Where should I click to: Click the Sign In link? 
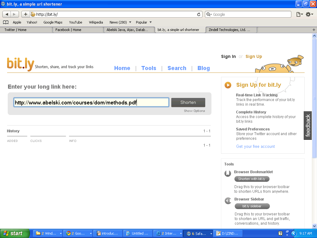tap(228, 56)
